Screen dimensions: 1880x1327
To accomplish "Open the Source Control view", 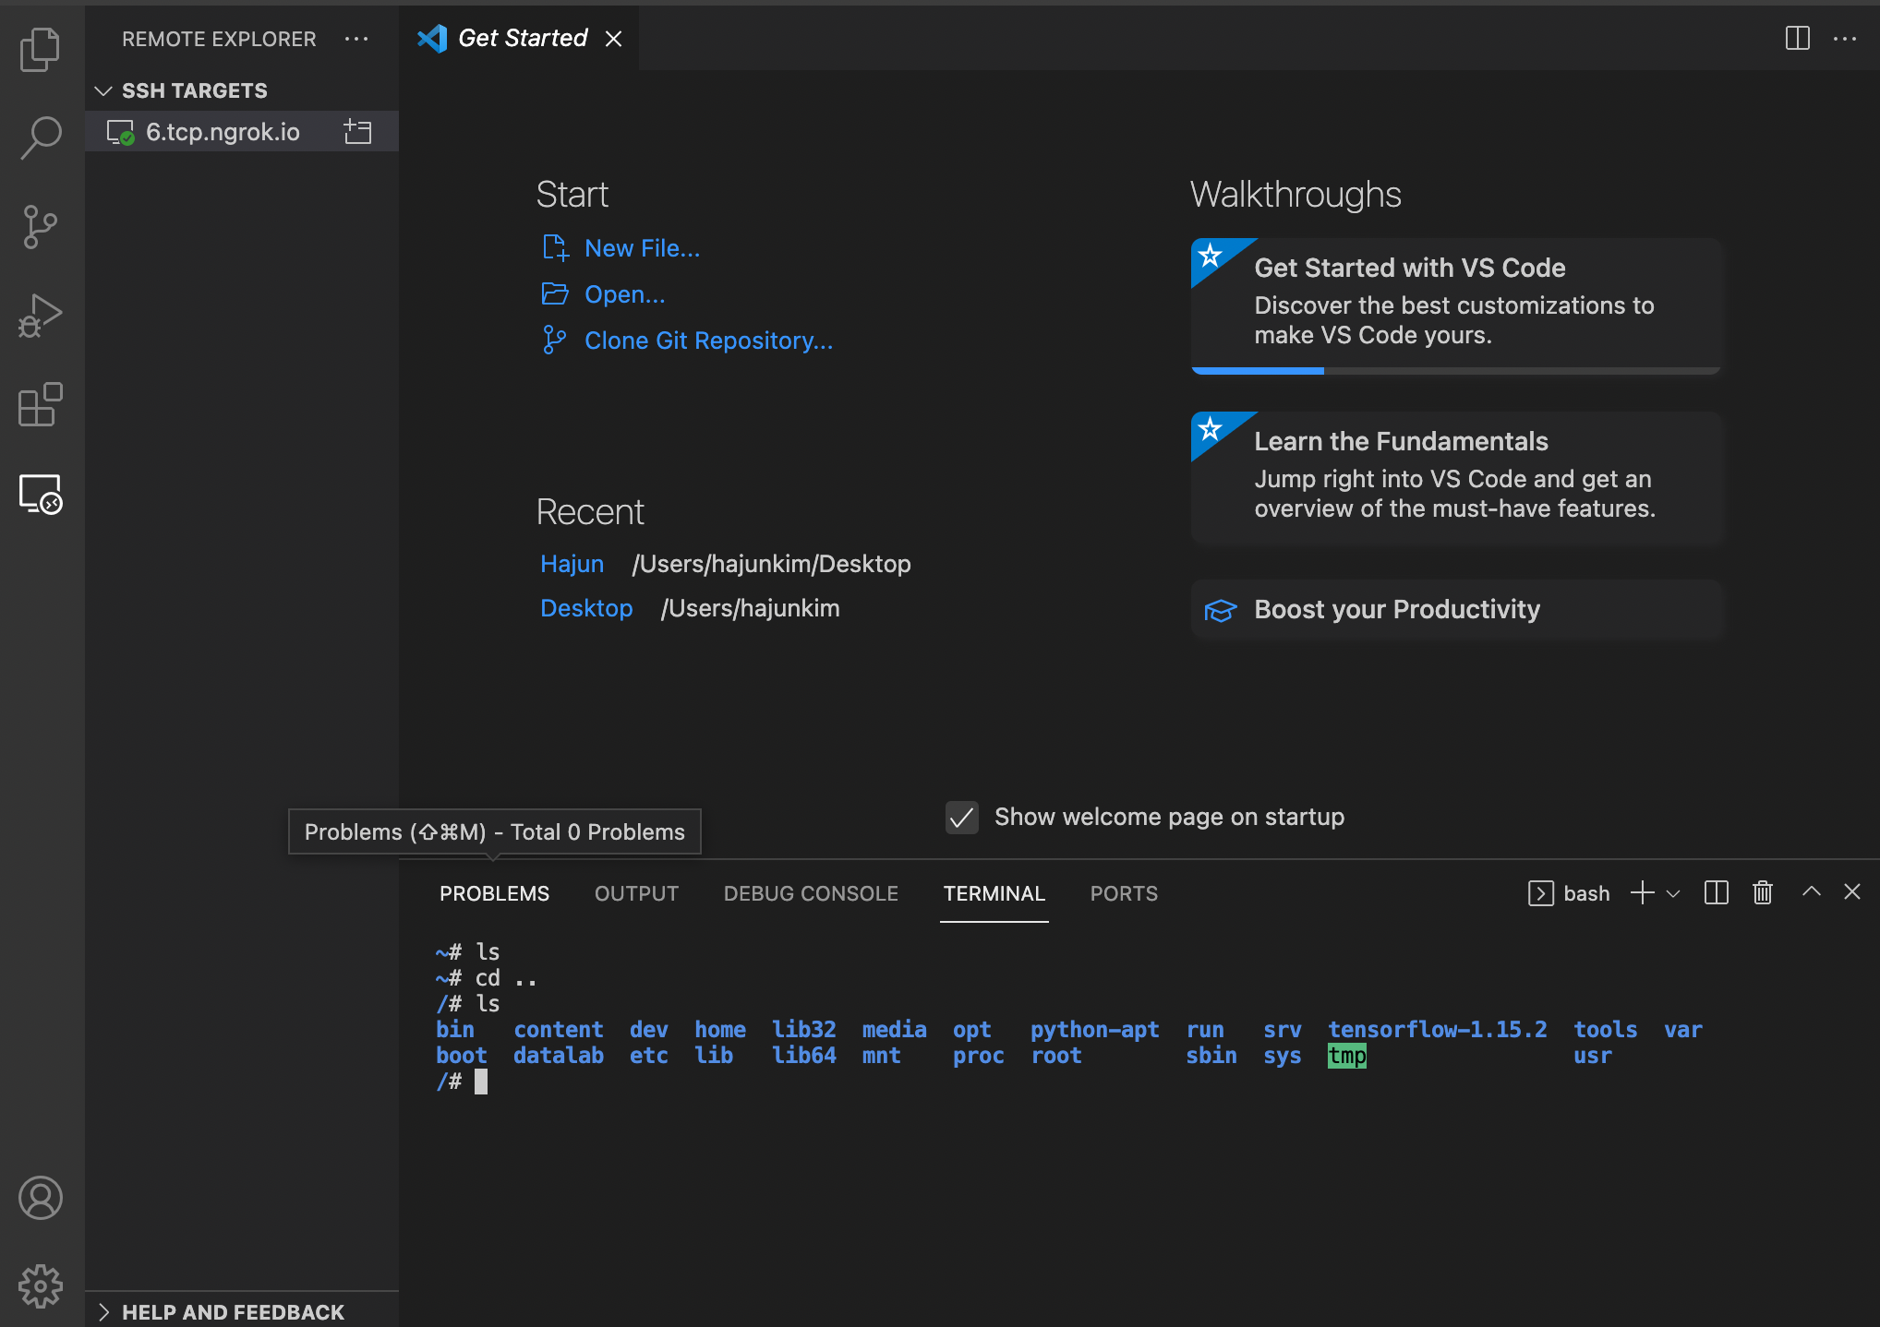I will 40,227.
